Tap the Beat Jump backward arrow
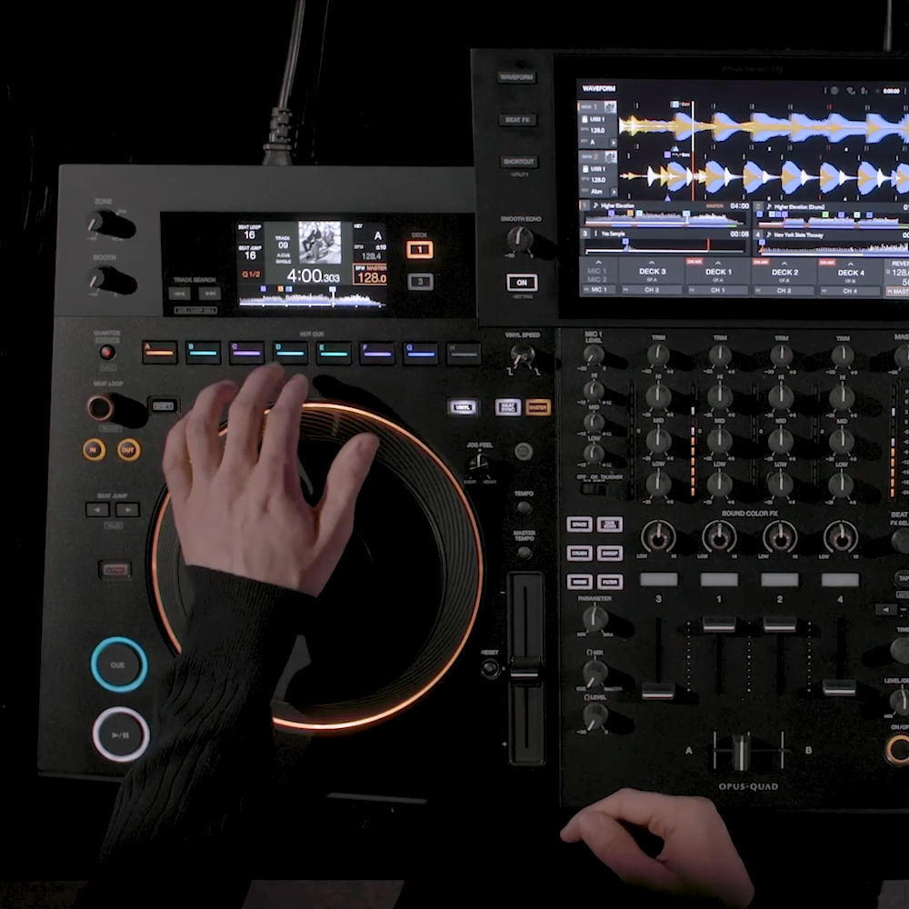This screenshot has width=909, height=909. pyautogui.click(x=97, y=510)
